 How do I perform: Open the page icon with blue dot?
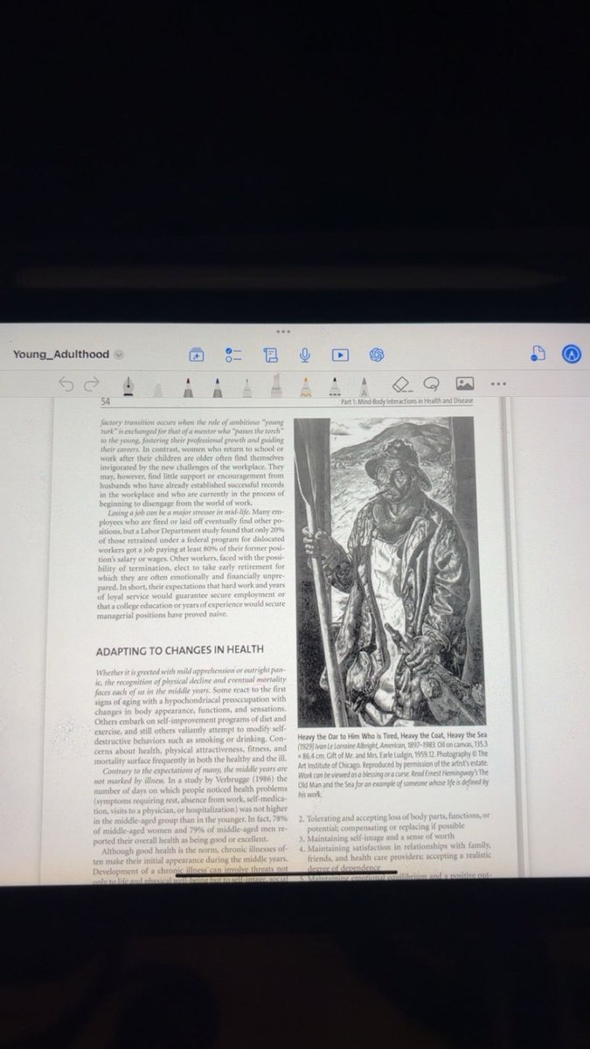tap(538, 354)
